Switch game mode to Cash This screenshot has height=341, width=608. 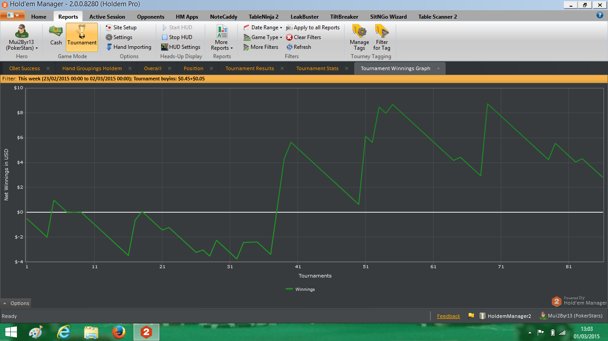tap(56, 36)
